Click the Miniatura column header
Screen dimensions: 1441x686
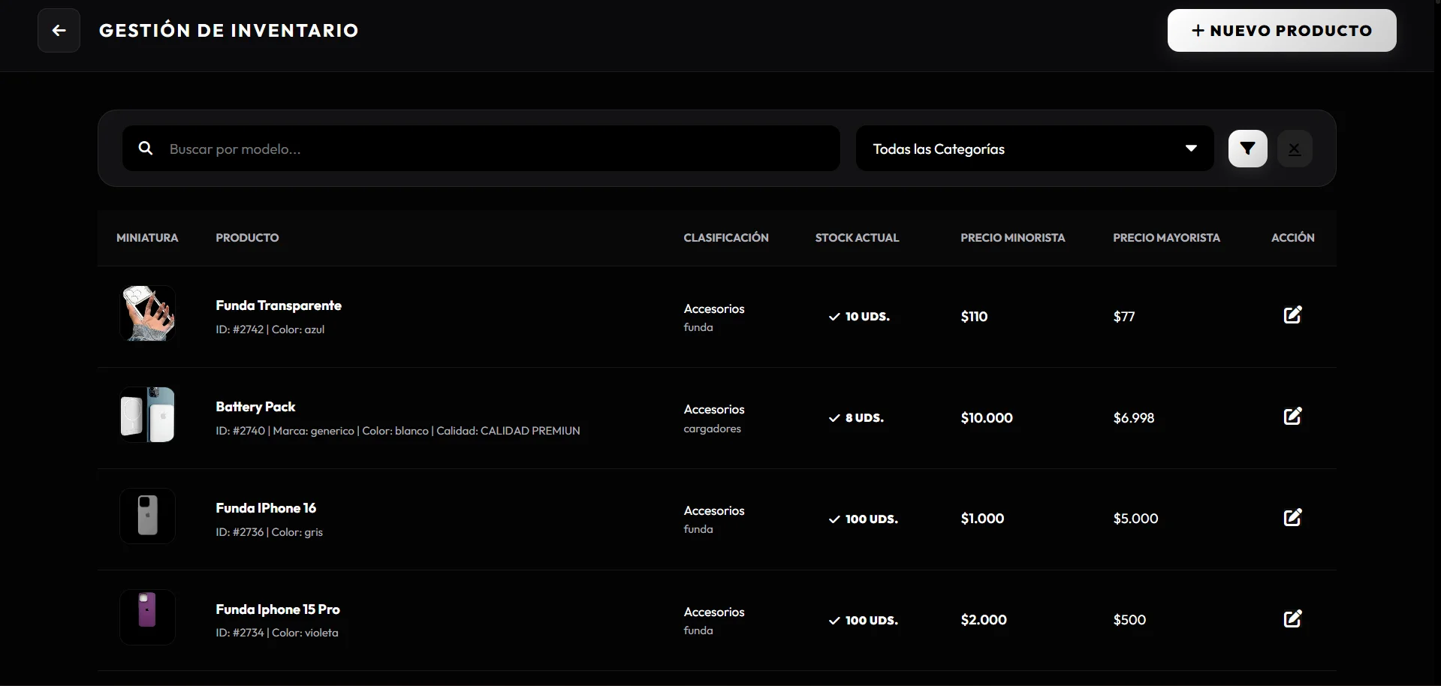(x=147, y=238)
